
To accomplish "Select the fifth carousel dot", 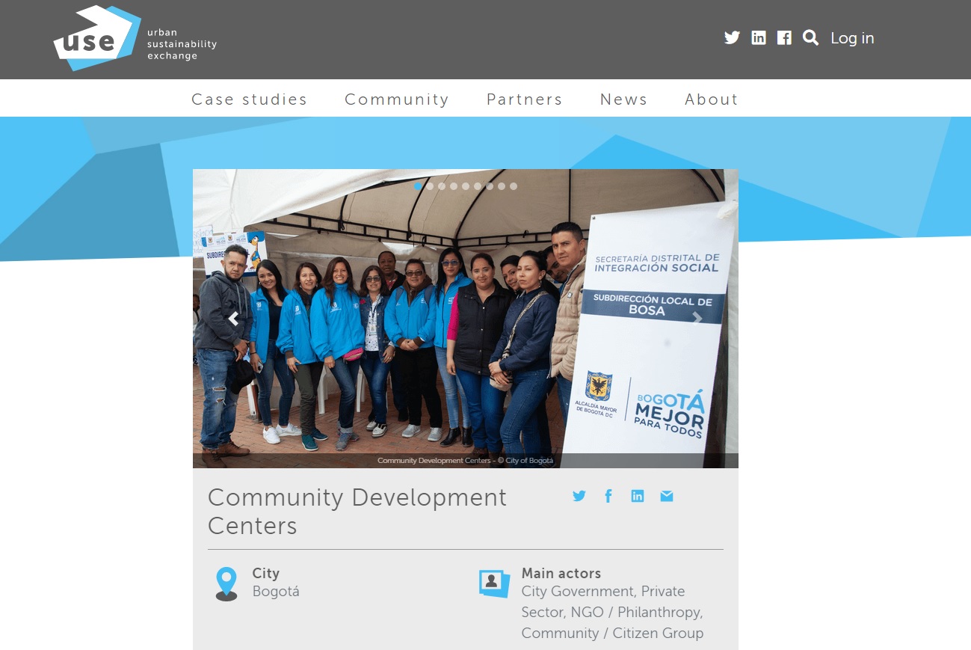I will tap(466, 186).
